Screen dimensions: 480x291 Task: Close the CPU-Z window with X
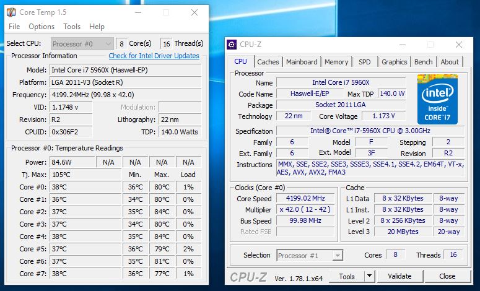tap(459, 45)
